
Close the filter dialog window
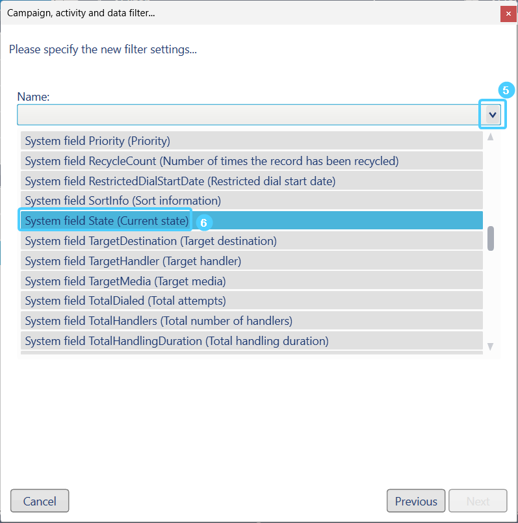(x=508, y=13)
